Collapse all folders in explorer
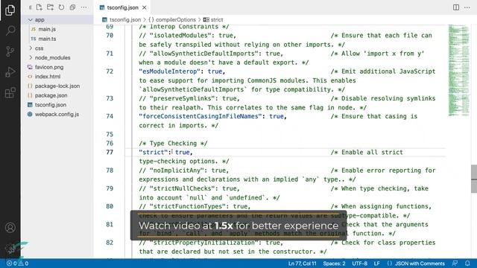The image size is (477, 268). click(72, 7)
